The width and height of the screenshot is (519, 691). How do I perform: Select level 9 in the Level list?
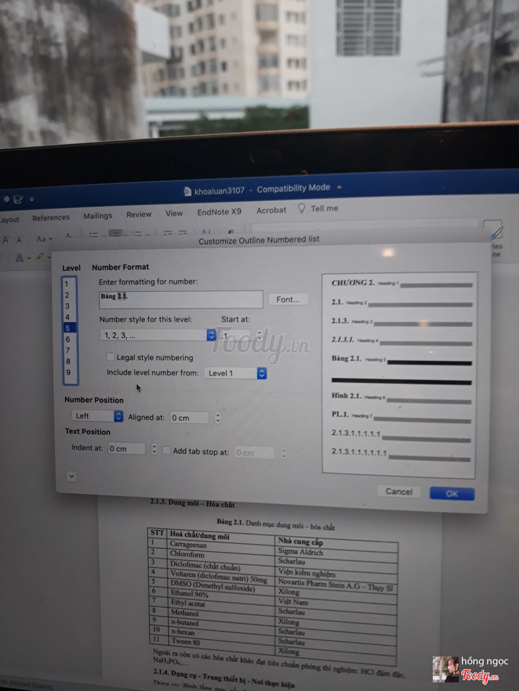click(69, 372)
